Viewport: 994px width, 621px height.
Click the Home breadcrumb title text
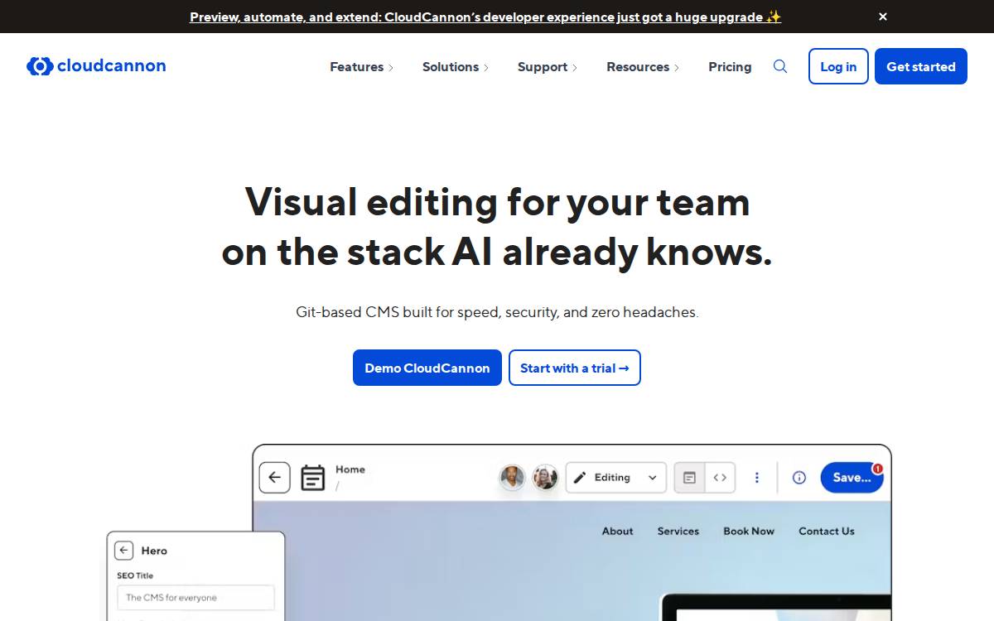coord(350,469)
